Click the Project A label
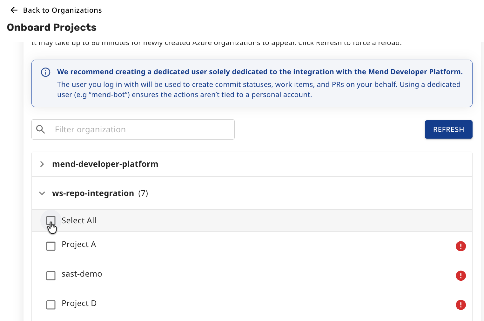This screenshot has height=321, width=484. [x=79, y=245]
